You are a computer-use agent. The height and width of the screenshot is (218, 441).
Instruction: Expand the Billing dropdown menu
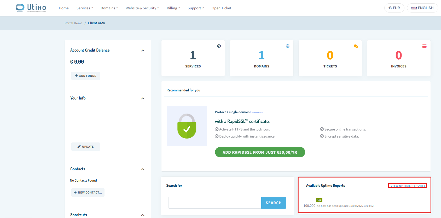click(173, 8)
